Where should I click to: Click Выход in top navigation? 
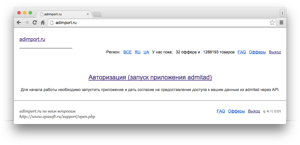pyautogui.click(x=275, y=52)
